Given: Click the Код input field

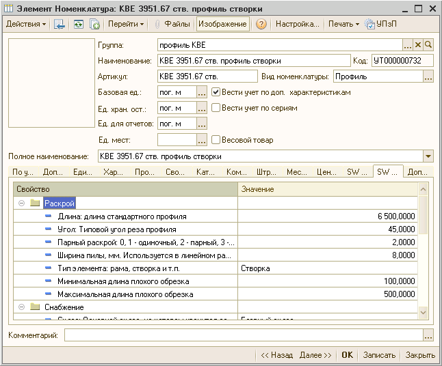Looking at the screenshot, I should click(x=402, y=61).
